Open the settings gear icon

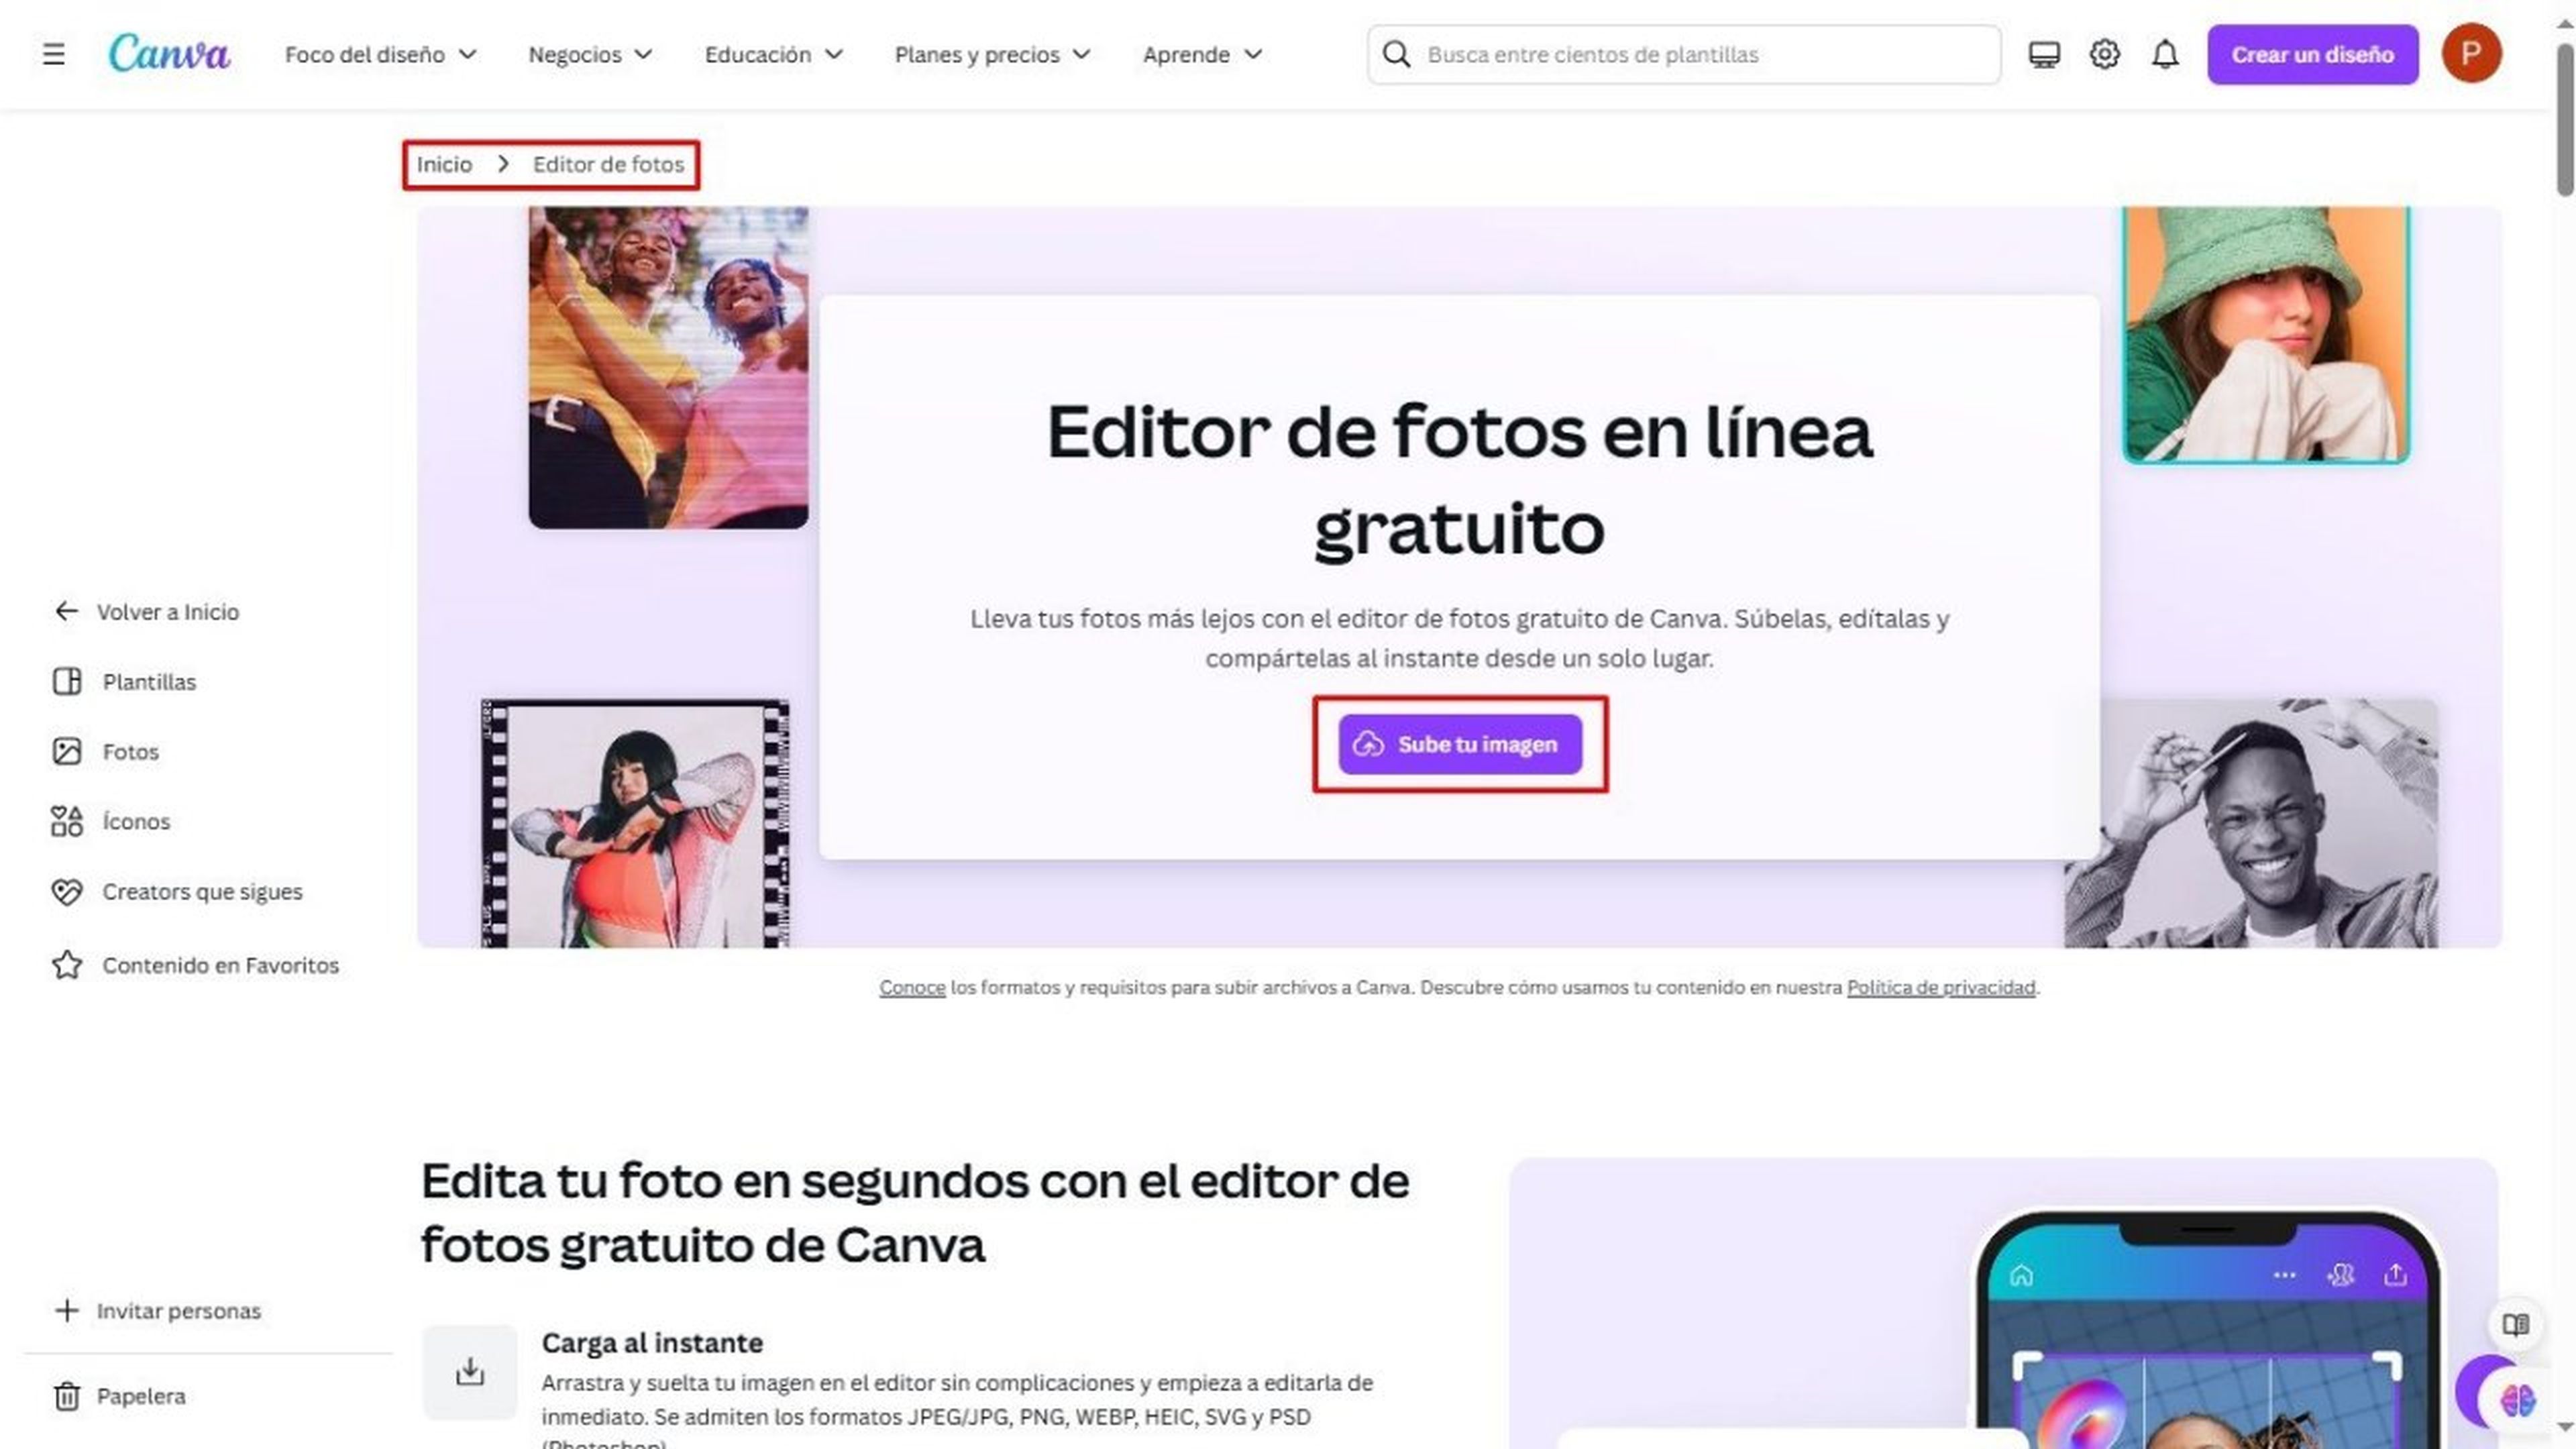[2104, 54]
